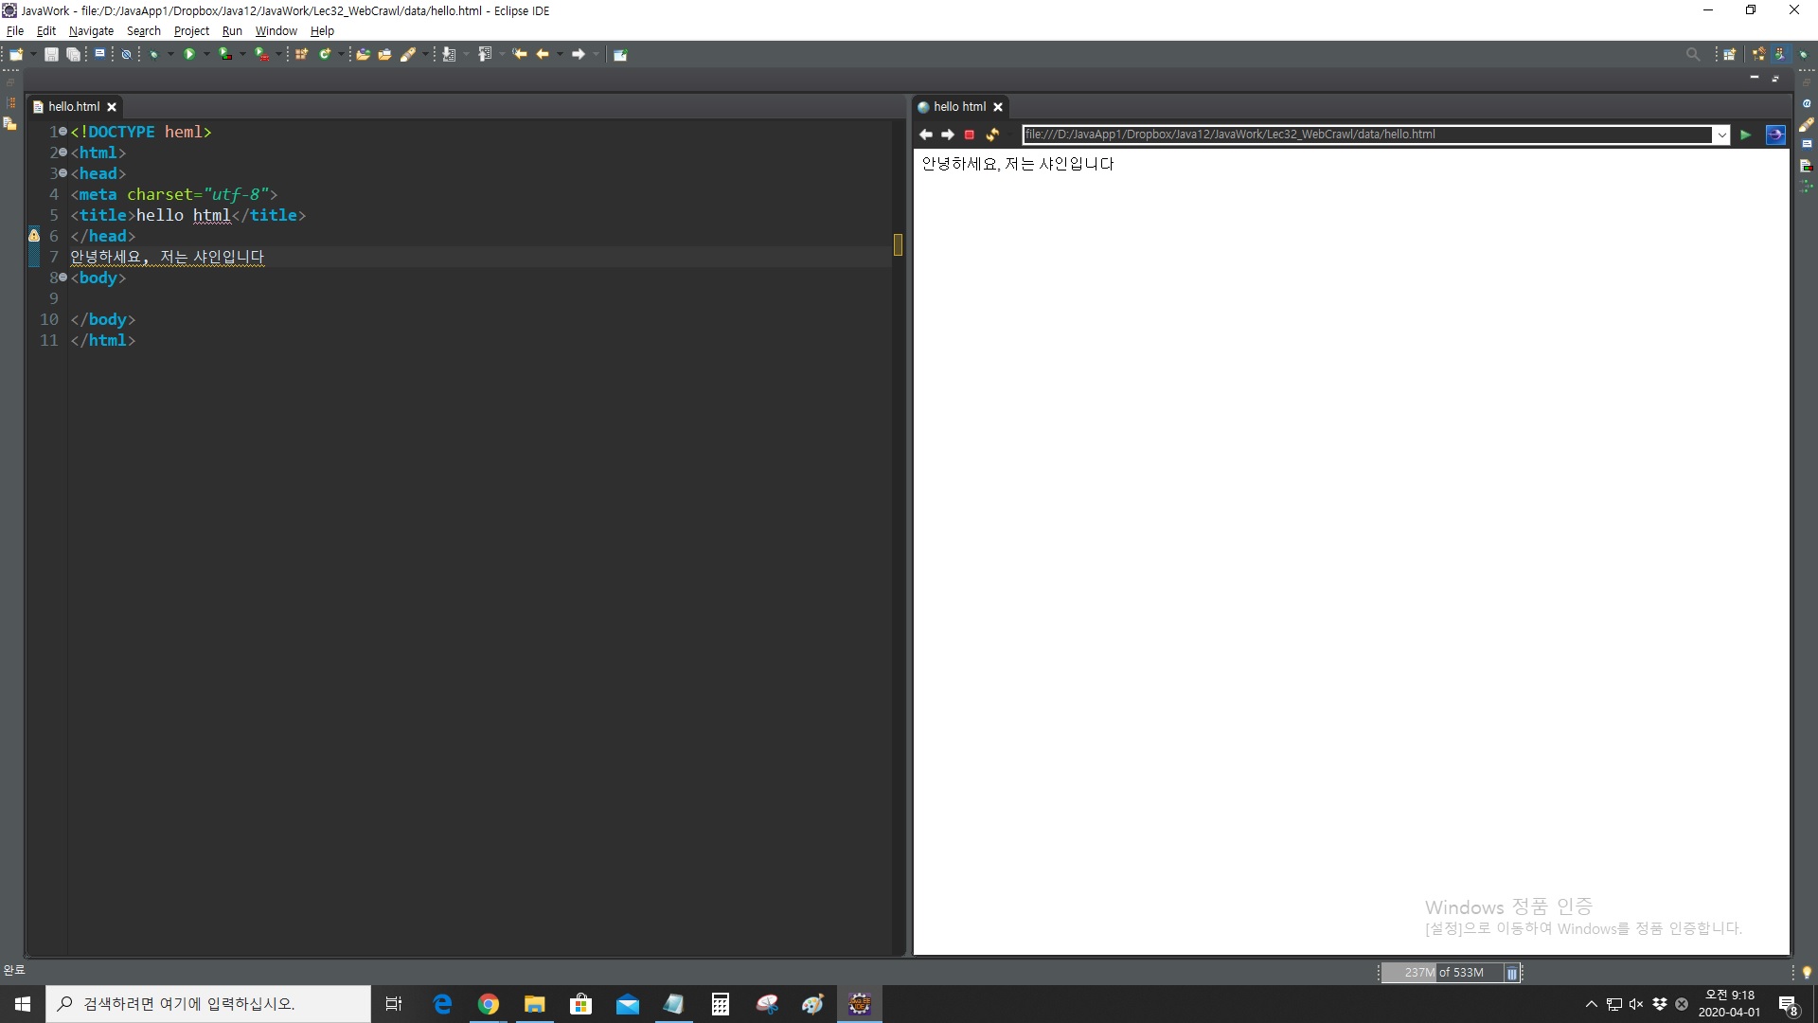This screenshot has width=1818, height=1023.
Task: Run the garbage collector trash icon
Action: 1511,973
